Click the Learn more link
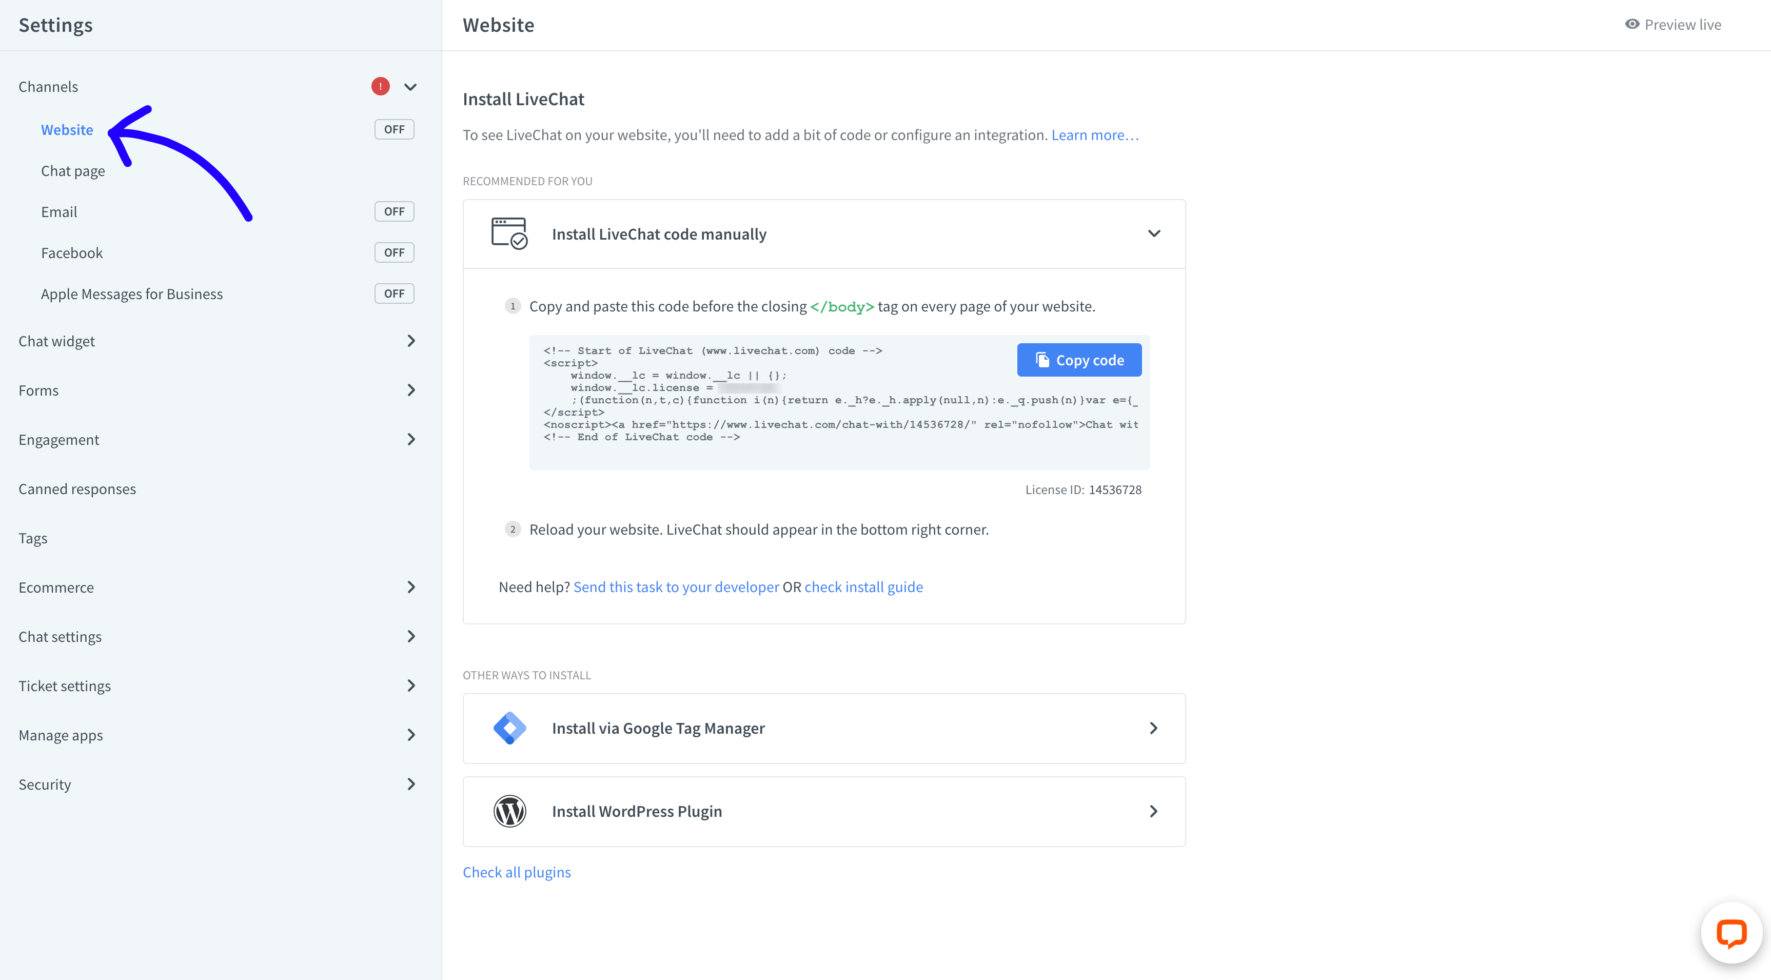 pyautogui.click(x=1094, y=135)
